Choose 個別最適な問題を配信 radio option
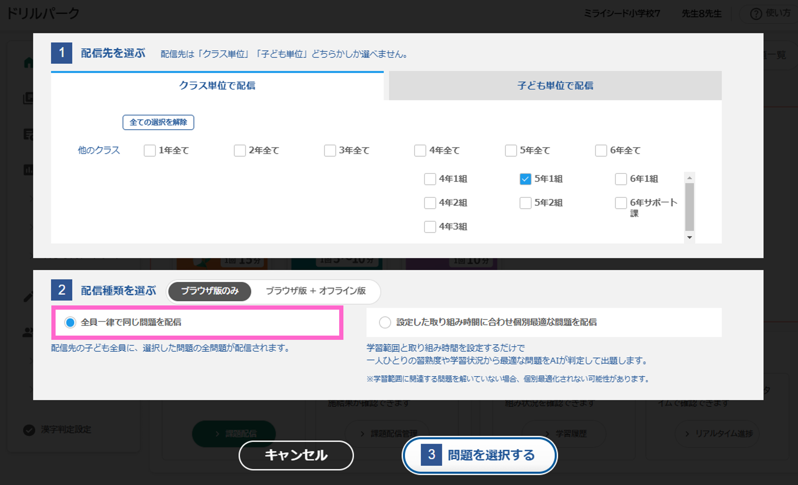Screen dimensions: 798x485 point(385,322)
